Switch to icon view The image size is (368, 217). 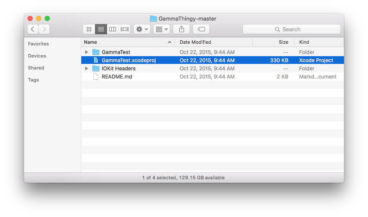[89, 29]
